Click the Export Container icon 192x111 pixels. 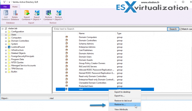pyautogui.click(x=27, y=13)
